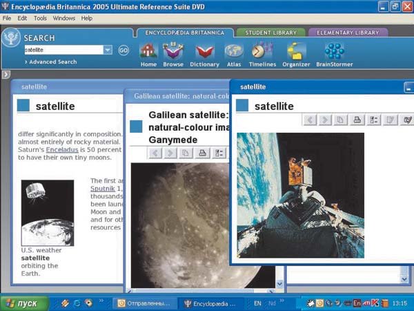
Task: Switch to Encyclopædia Britannica tab
Action: pos(184,32)
